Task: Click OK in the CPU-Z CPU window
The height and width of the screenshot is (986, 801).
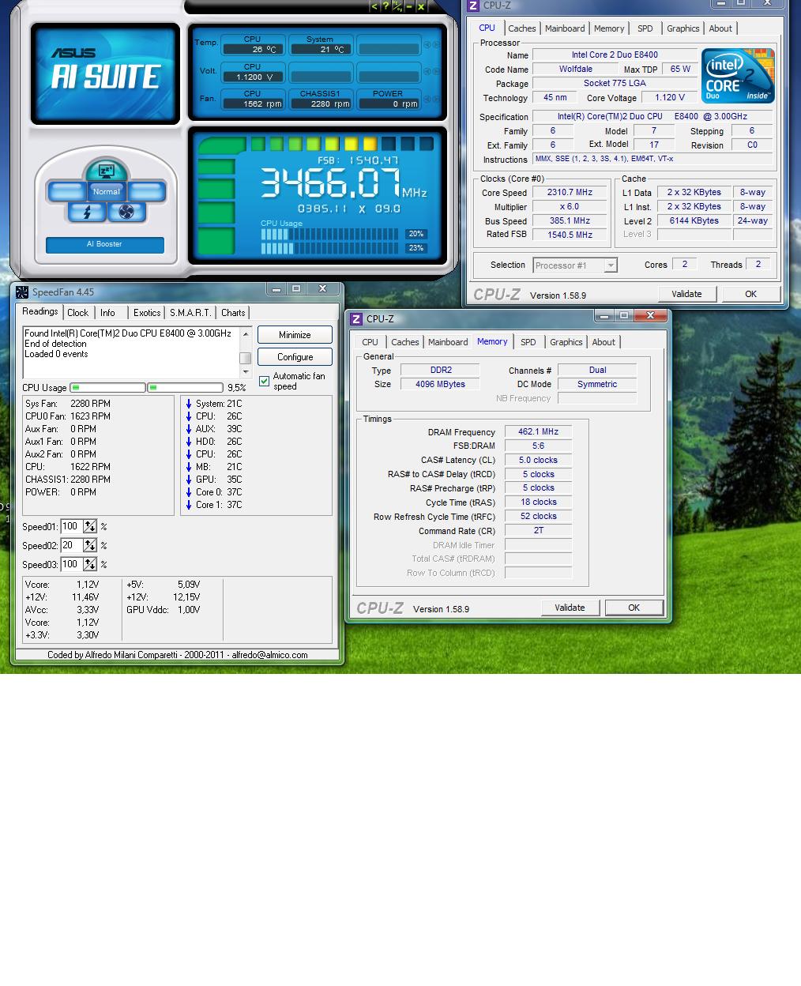Action: pos(750,294)
